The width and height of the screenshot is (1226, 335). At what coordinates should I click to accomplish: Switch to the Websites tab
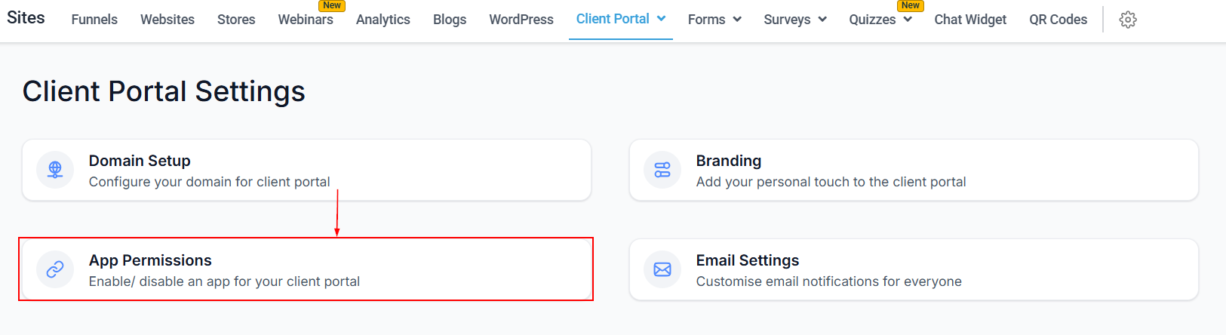point(167,20)
